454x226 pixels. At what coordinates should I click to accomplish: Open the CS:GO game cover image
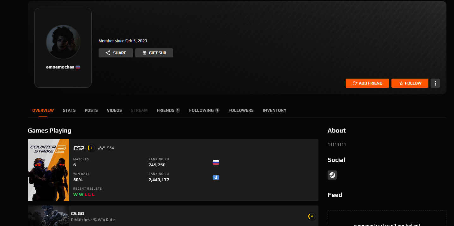48,216
